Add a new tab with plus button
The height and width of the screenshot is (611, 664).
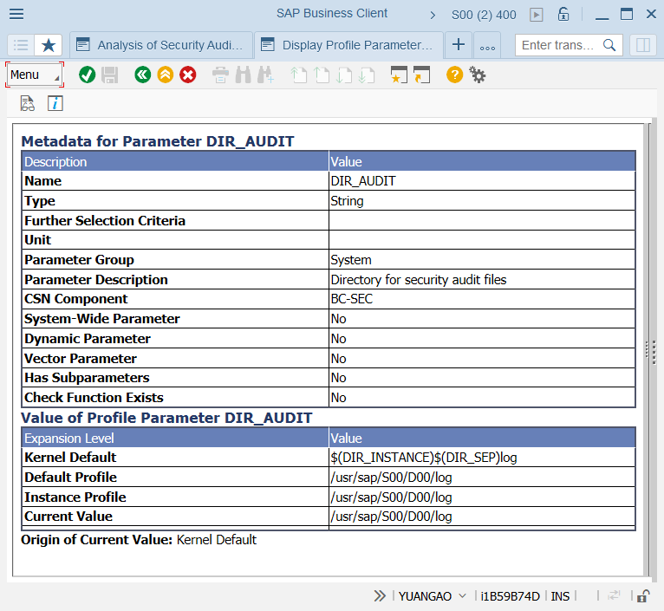point(459,44)
